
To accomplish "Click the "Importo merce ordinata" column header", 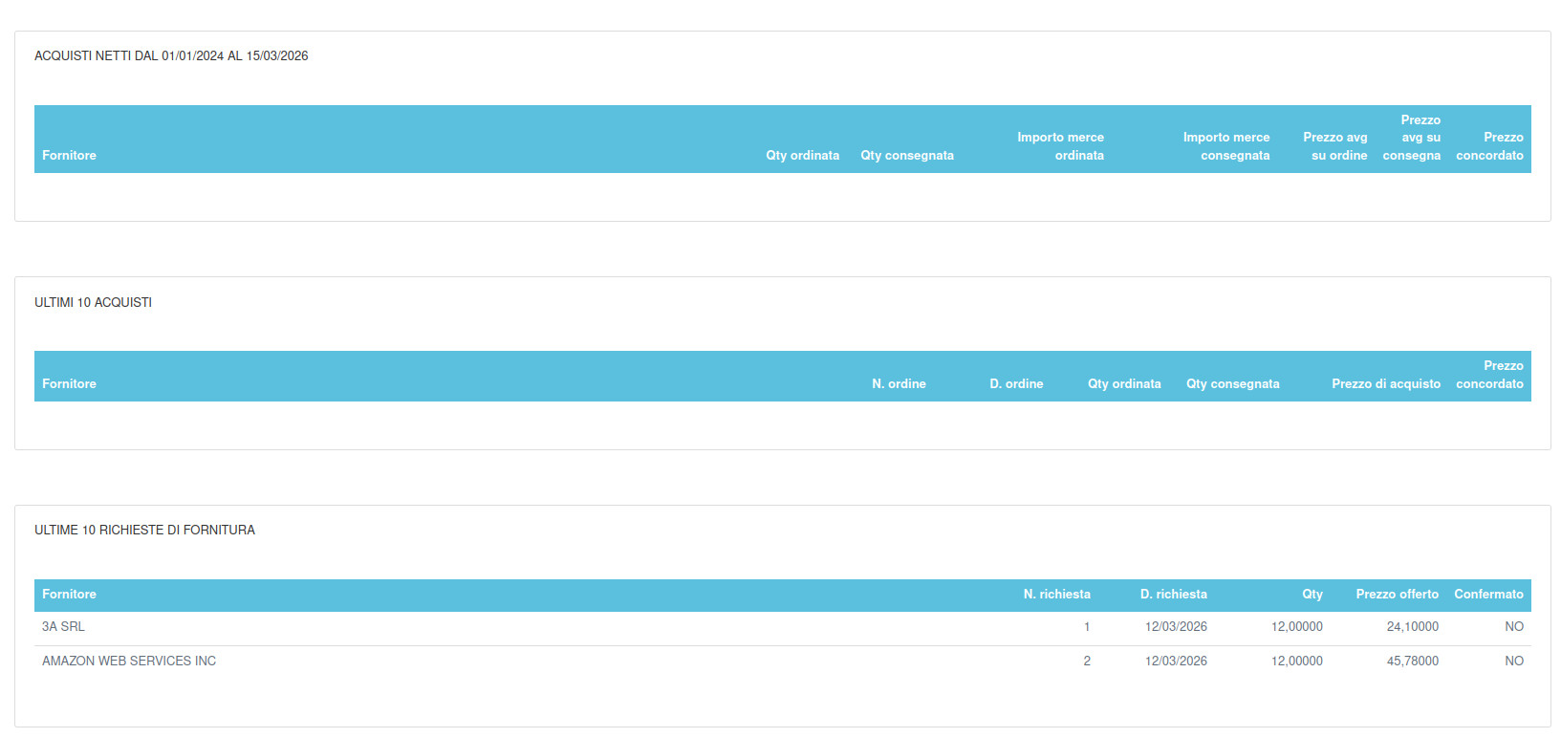I will (1059, 146).
